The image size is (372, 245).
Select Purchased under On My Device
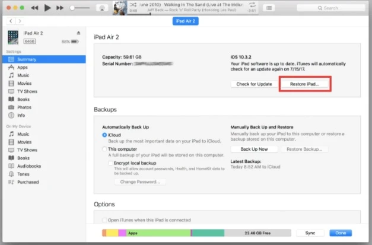44,182
